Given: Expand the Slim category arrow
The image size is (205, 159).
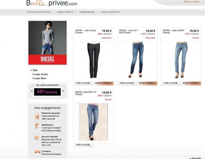Looking at the screenshot, I should coord(31,70).
